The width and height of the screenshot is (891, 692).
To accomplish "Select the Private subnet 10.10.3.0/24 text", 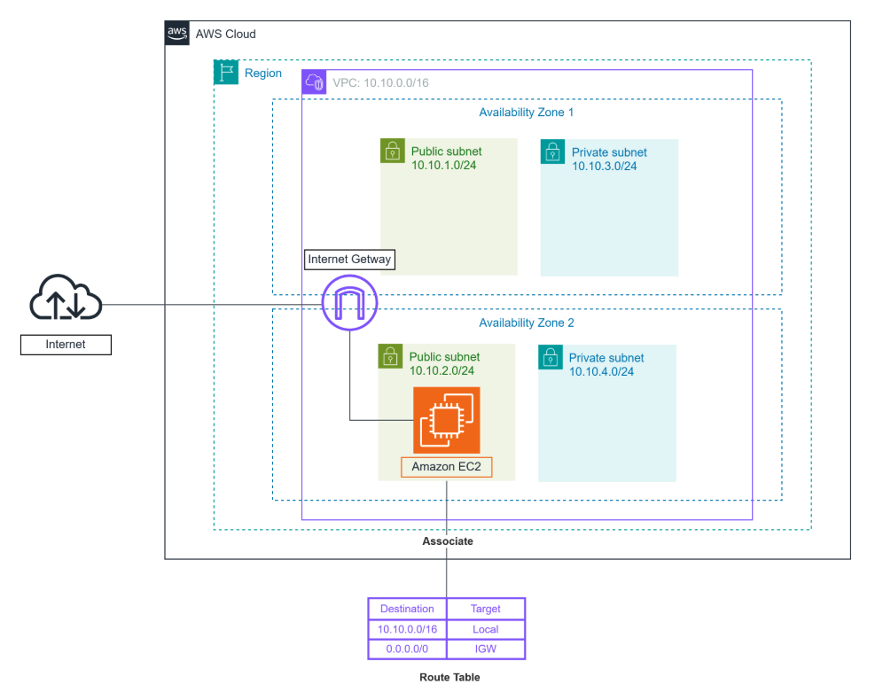I will [x=609, y=159].
